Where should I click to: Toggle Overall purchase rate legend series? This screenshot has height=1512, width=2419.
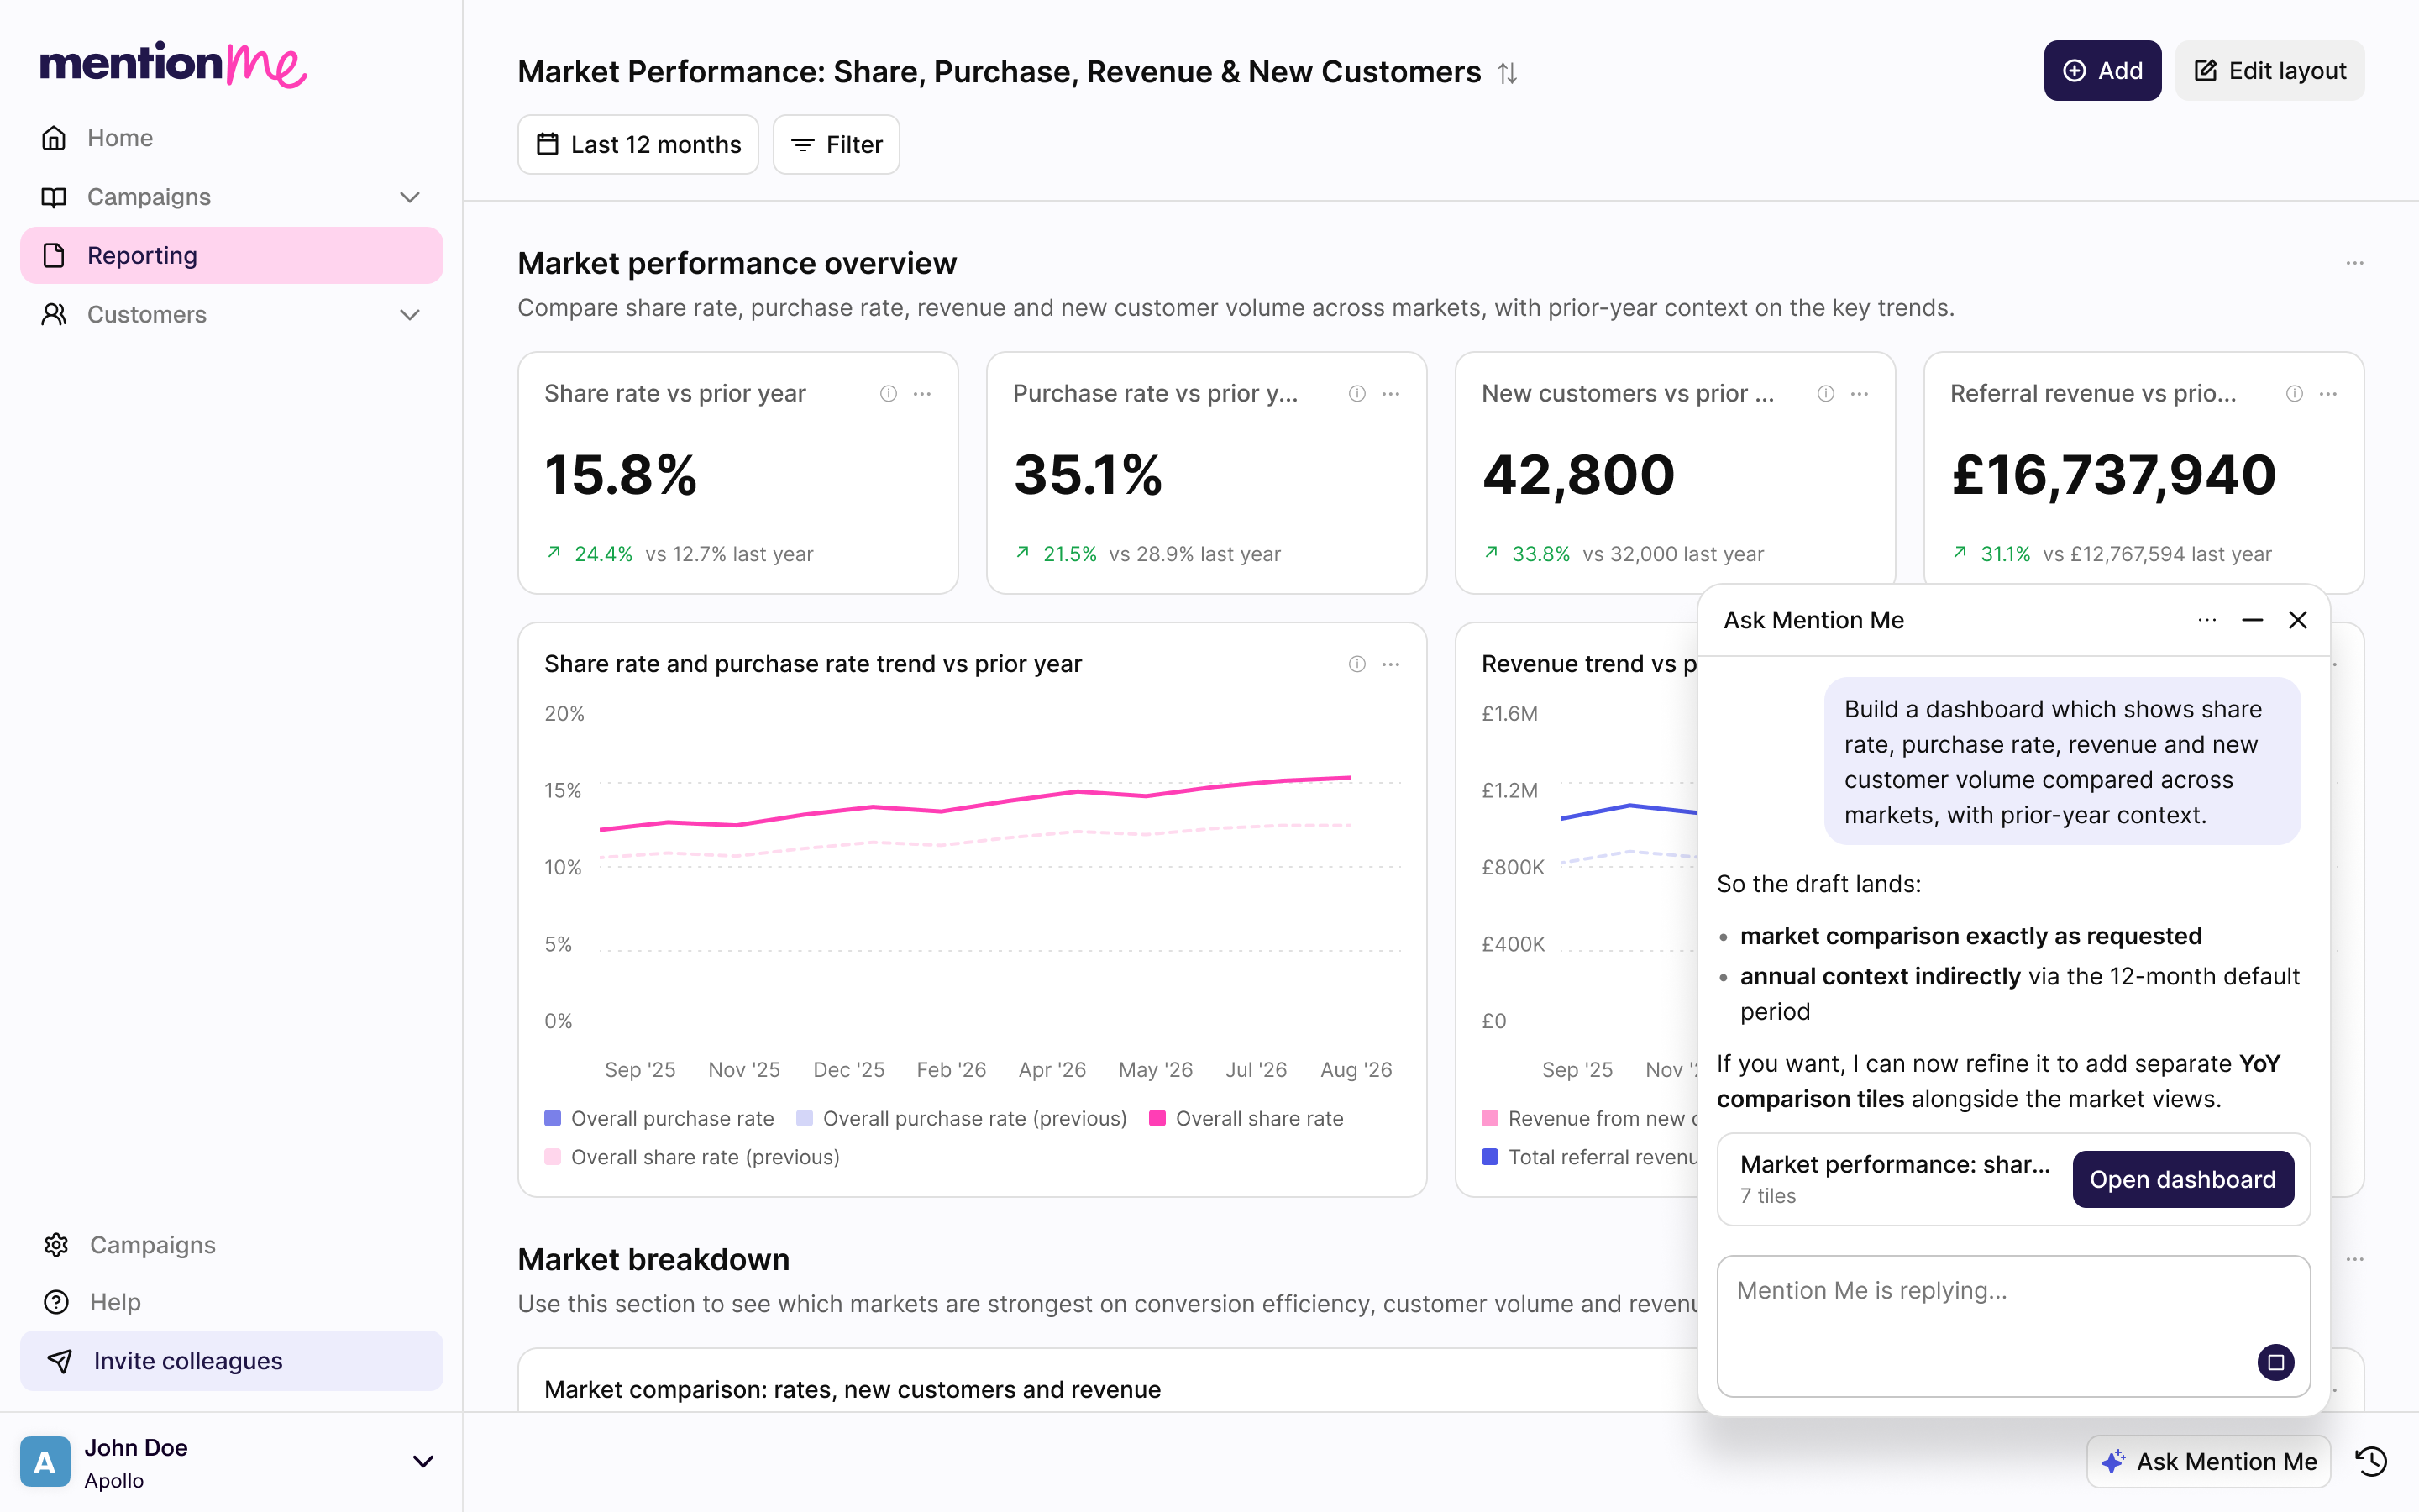tap(659, 1118)
